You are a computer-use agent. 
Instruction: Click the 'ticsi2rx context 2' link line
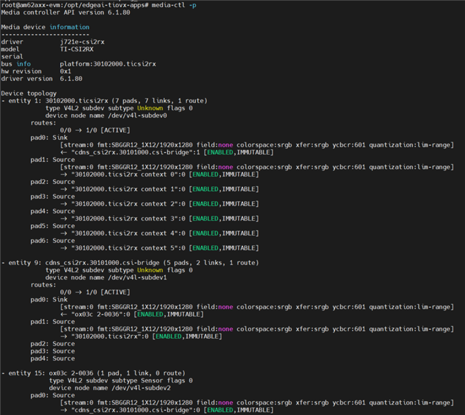[x=160, y=204]
